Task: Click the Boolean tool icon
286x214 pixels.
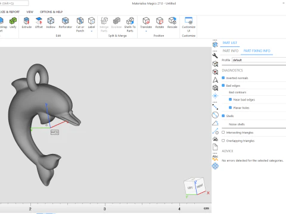Action: click(x=117, y=21)
